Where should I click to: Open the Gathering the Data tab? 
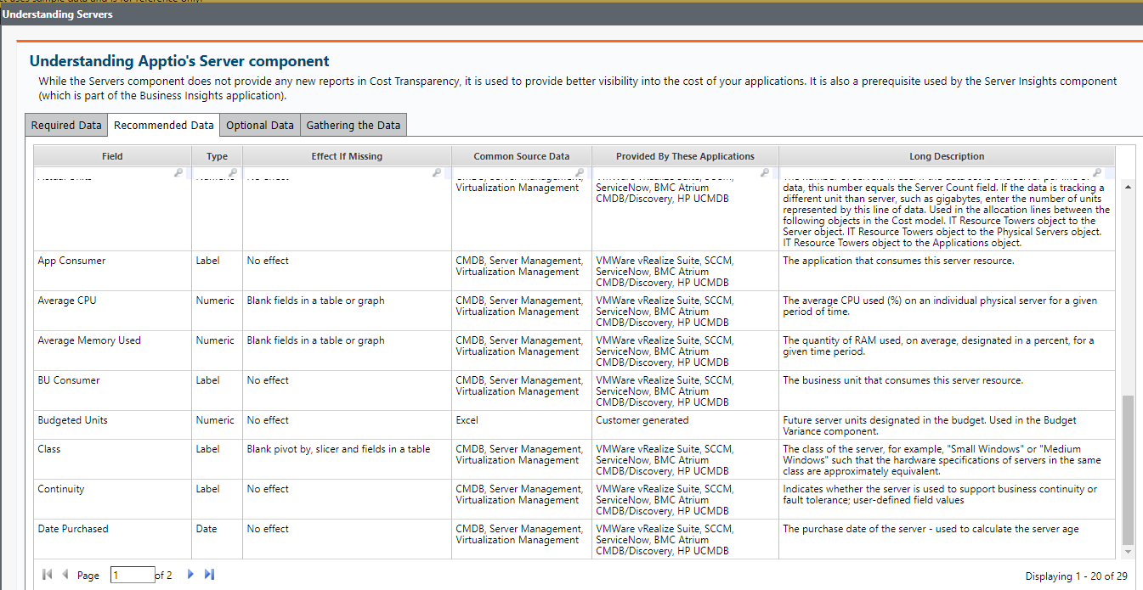click(x=354, y=125)
